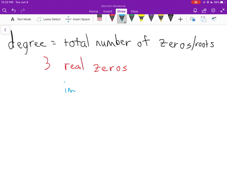Open the search magnifier icon
Image resolution: width=227 pixels, height=170 pixels.
coord(4,10)
